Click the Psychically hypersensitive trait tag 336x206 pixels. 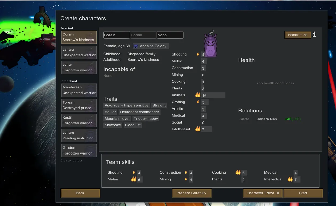[x=127, y=105]
